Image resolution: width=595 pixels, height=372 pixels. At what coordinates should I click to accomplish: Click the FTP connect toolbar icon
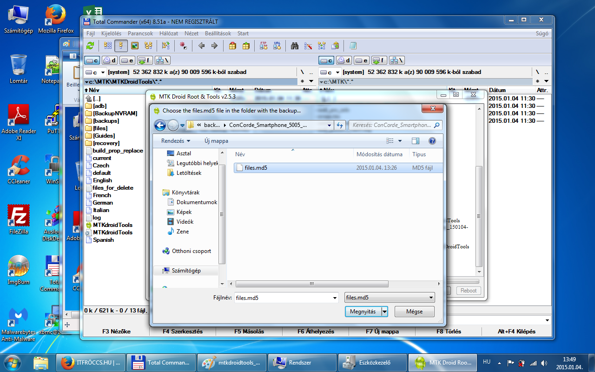click(x=264, y=46)
